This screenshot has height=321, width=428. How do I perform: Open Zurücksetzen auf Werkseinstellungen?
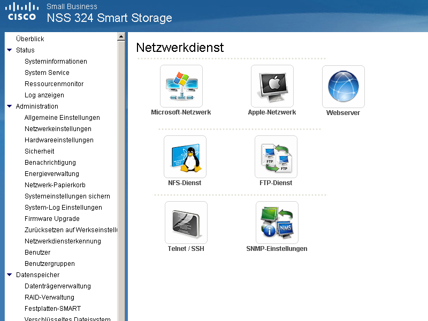71,230
